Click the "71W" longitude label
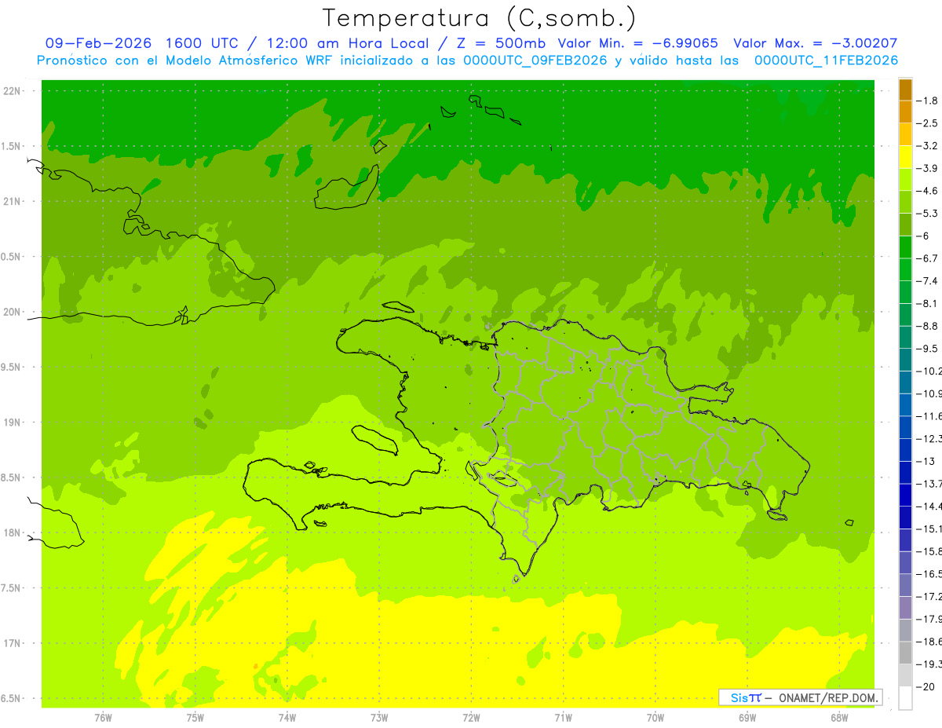 [x=563, y=718]
